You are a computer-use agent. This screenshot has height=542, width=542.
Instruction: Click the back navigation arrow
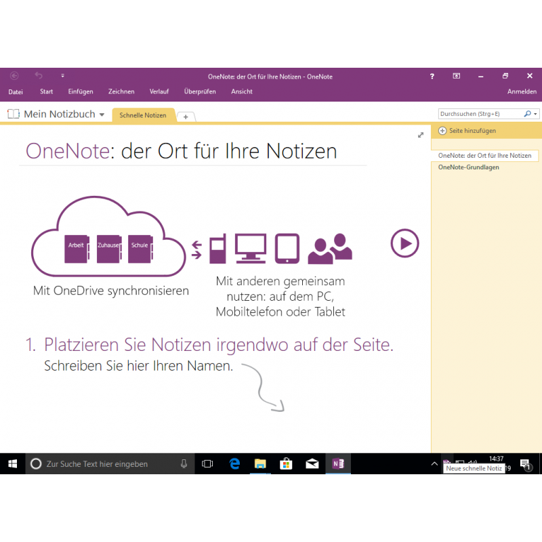tap(14, 76)
